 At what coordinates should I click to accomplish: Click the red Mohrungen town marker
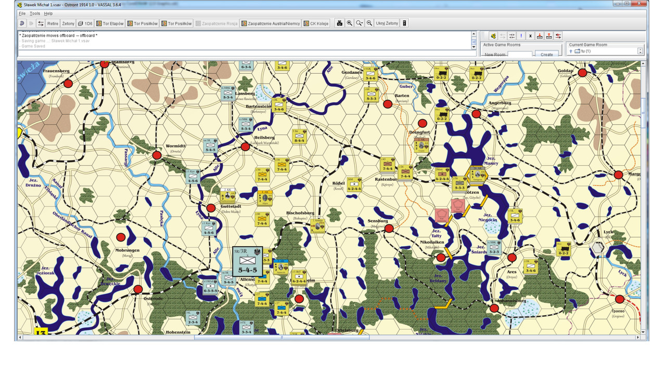click(x=121, y=237)
